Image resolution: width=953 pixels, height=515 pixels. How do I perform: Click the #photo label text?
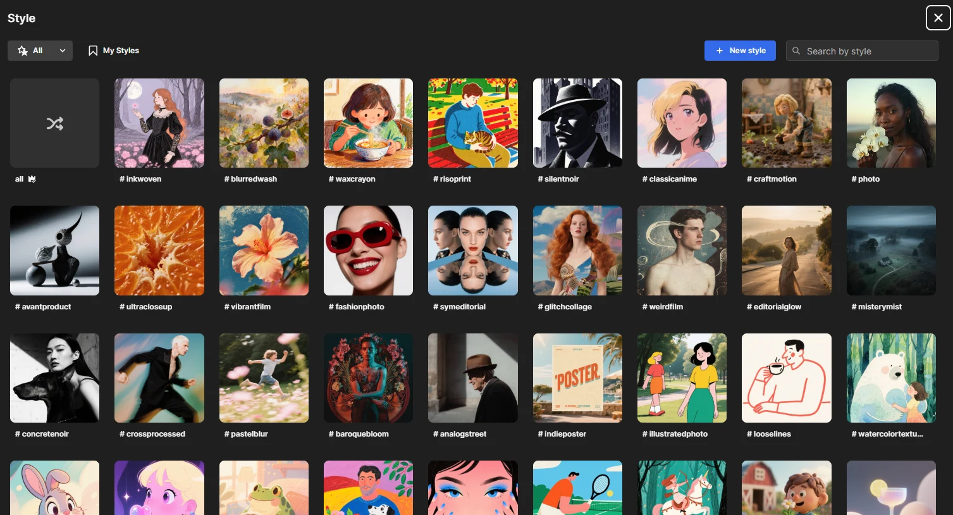point(866,179)
